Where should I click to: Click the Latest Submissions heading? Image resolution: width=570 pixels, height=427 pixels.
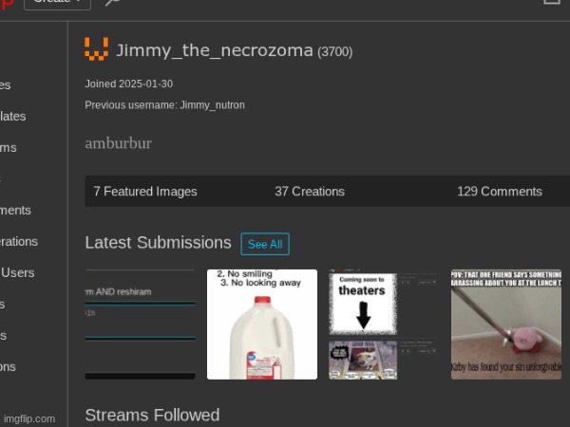point(158,243)
